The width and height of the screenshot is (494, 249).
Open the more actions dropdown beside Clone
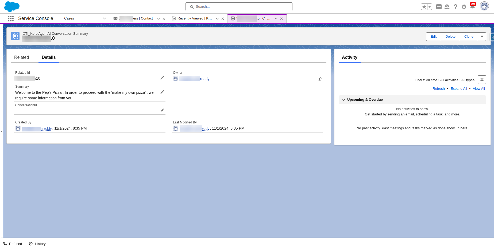tap(482, 37)
